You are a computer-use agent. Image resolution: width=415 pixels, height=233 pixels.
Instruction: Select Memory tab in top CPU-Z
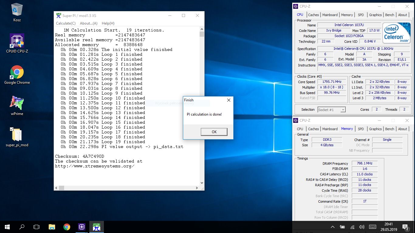(x=347, y=15)
